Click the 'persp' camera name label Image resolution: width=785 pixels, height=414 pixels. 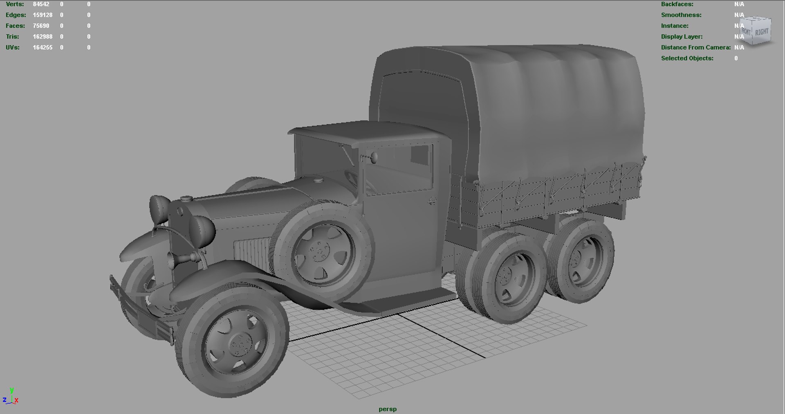pos(387,409)
